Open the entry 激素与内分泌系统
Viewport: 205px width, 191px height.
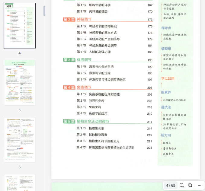[101, 67]
